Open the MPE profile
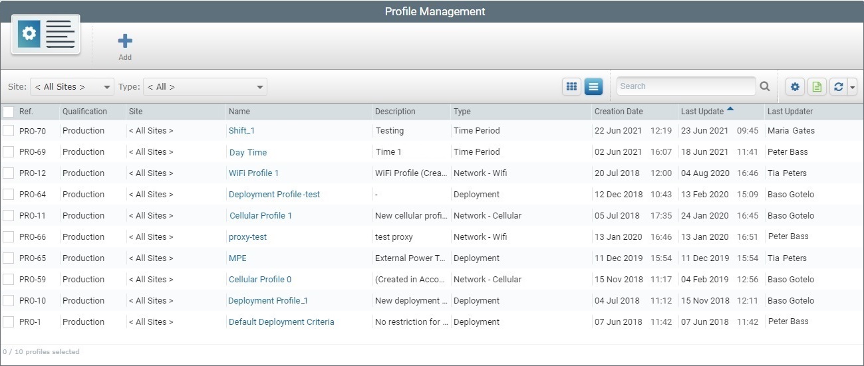Image resolution: width=864 pixels, height=366 pixels. [237, 258]
